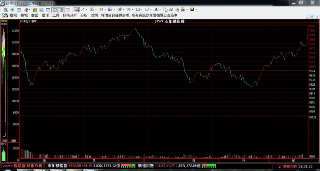Select the blue crosshair move tool
Image resolution: width=320 pixels, height=171 pixels.
coord(12,10)
